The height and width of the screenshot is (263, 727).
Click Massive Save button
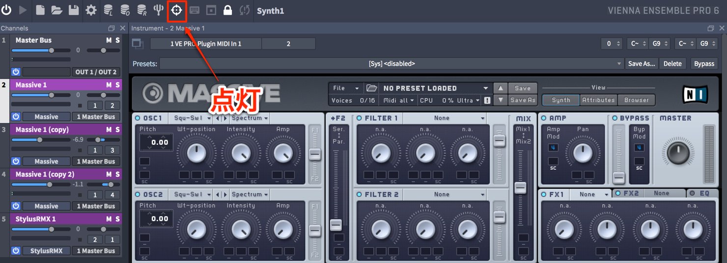pos(523,88)
